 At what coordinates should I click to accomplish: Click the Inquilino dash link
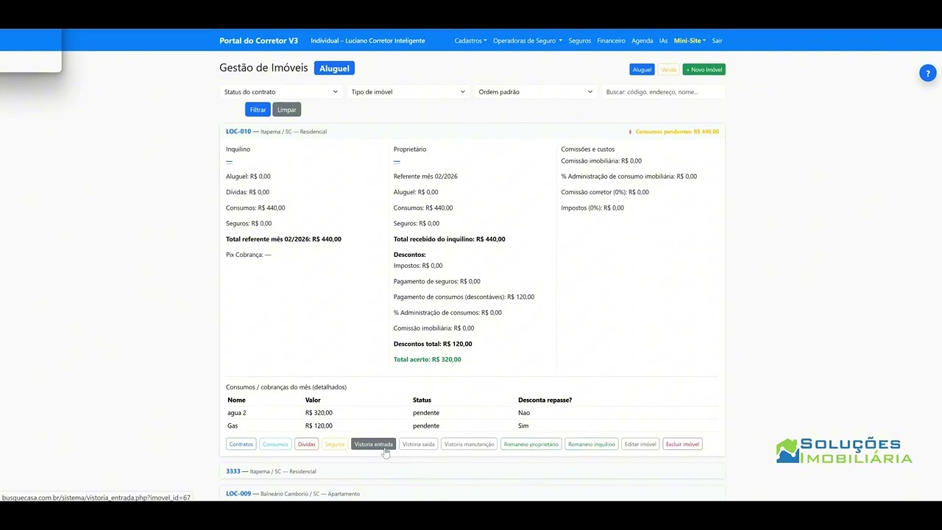point(229,161)
